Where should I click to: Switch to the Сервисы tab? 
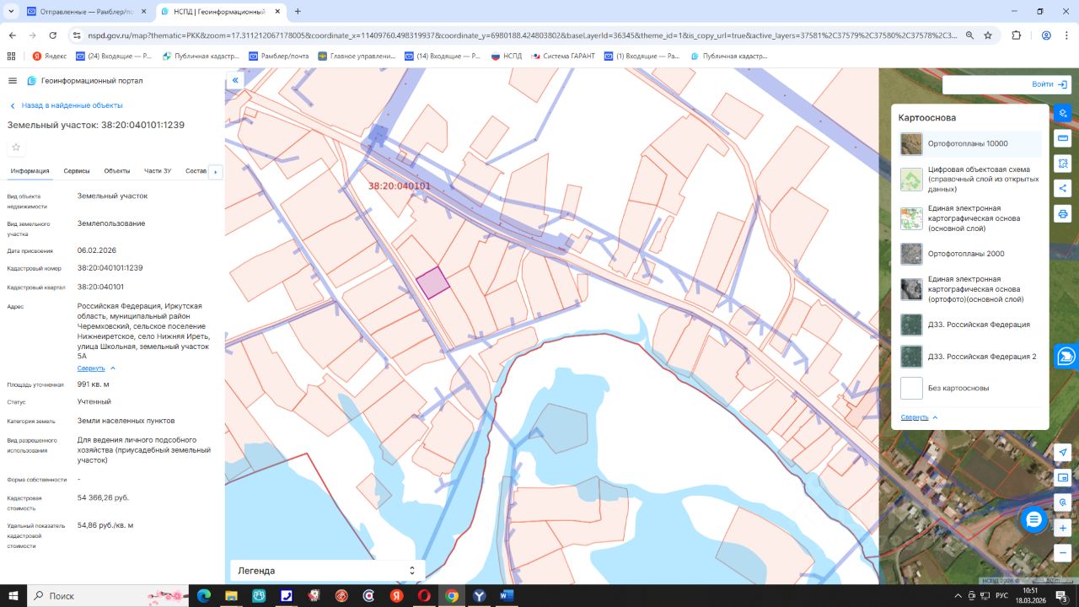coord(77,171)
